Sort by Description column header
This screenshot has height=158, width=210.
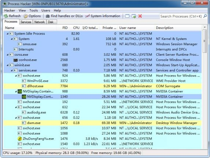pyautogui.click(x=178, y=28)
